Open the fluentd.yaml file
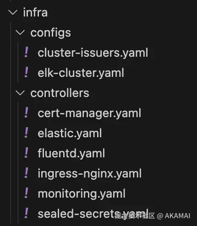 coord(71,153)
